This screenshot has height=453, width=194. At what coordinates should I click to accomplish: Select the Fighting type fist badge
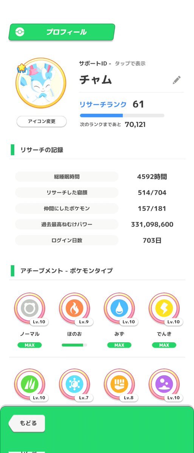119,384
